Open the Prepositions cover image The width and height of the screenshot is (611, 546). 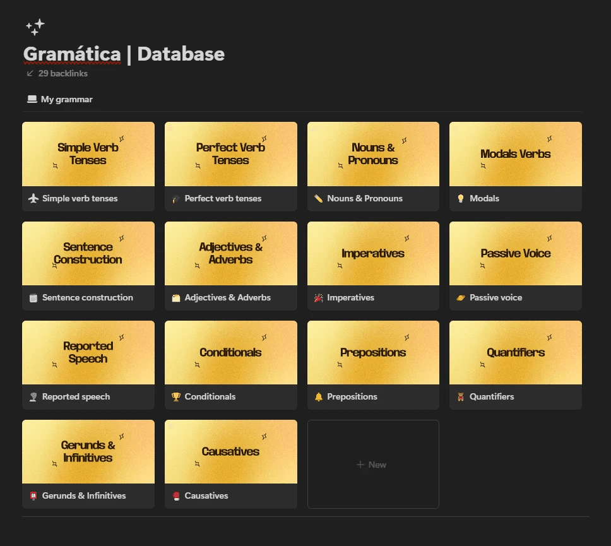coord(373,352)
